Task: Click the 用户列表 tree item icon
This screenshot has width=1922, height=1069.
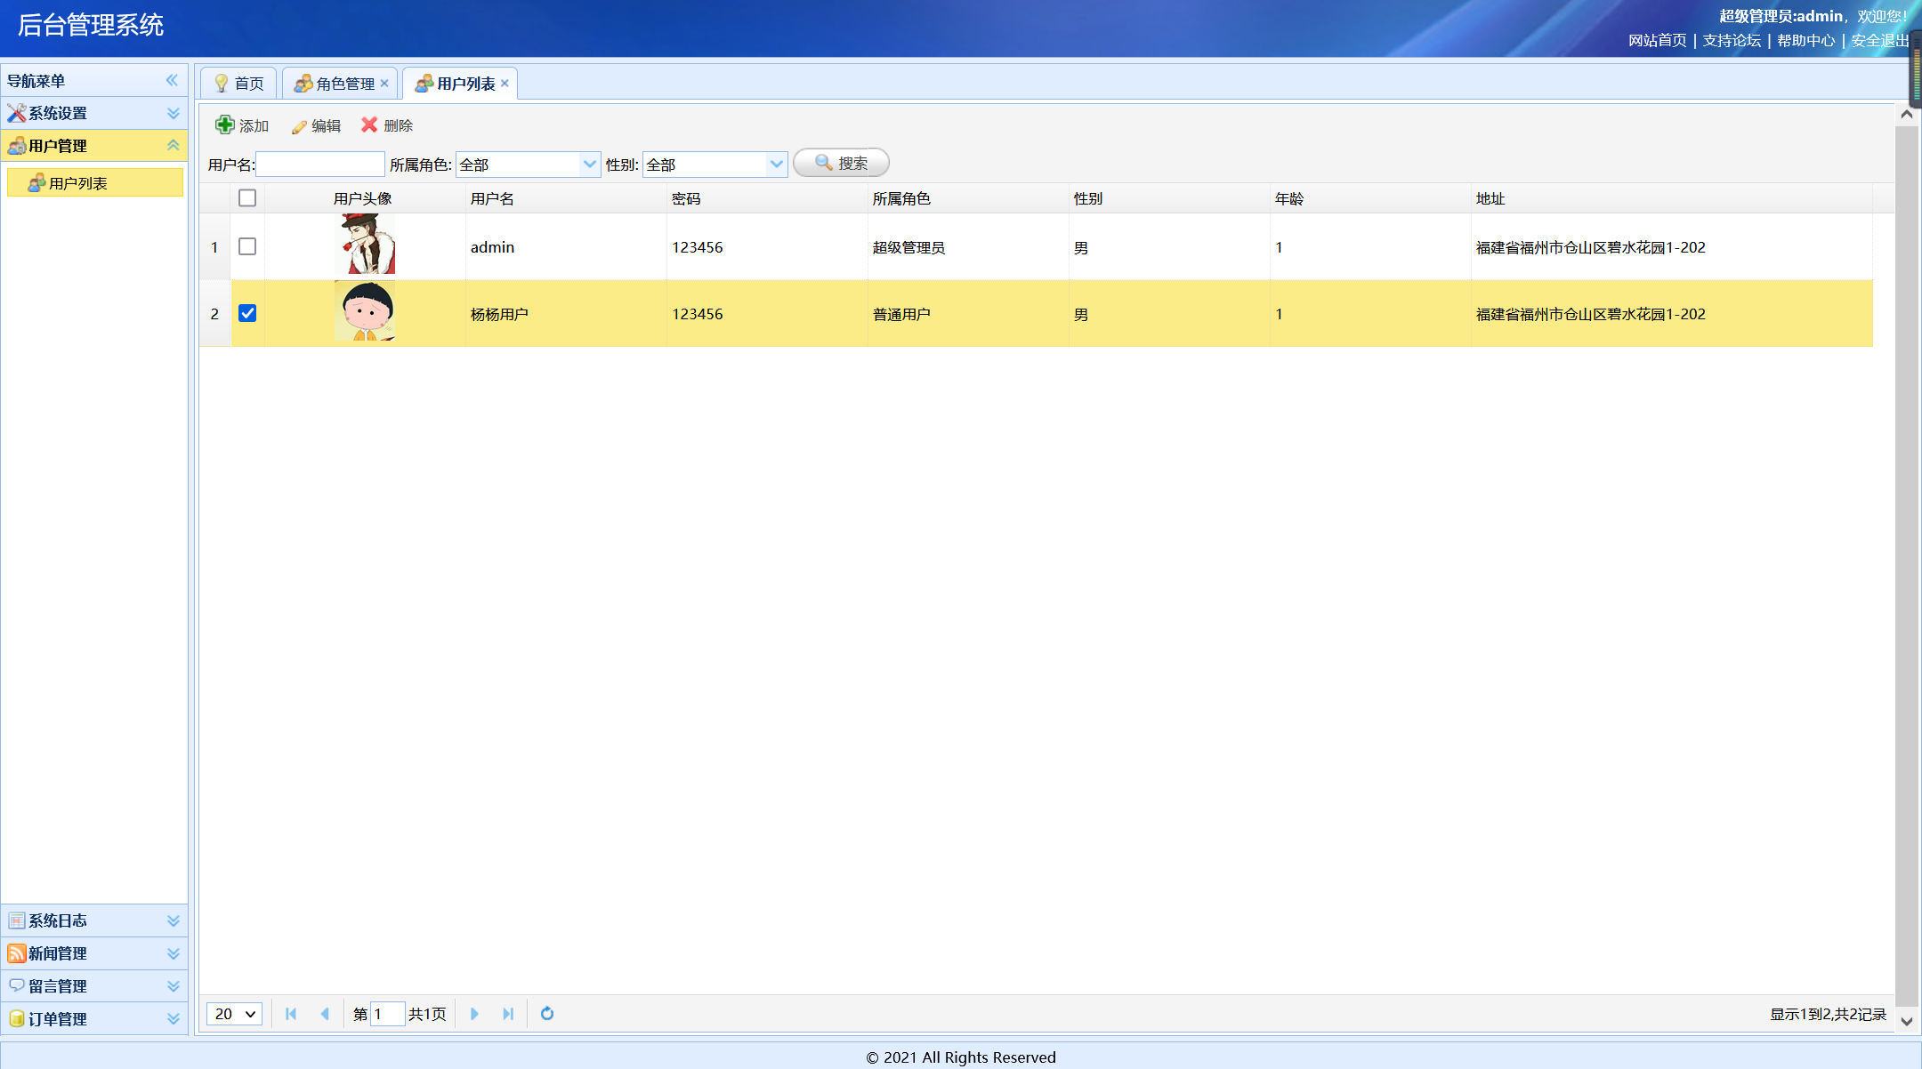Action: [36, 183]
